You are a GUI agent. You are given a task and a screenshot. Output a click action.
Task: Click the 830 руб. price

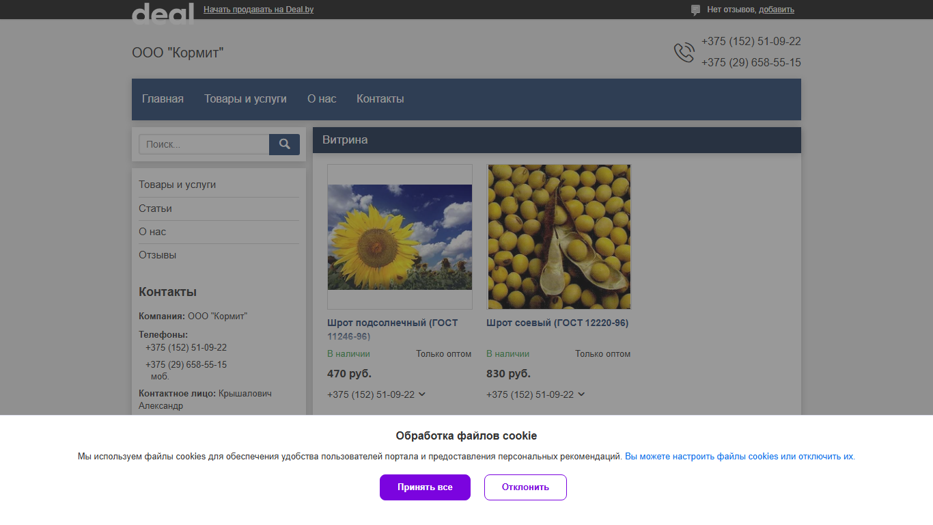point(508,374)
